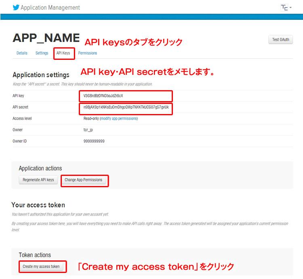Click the Regenerate API keys button
The width and height of the screenshot is (303, 279).
[38, 180]
